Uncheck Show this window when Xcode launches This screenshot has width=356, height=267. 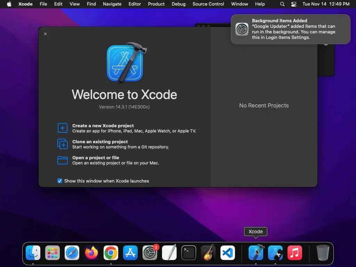tap(60, 181)
